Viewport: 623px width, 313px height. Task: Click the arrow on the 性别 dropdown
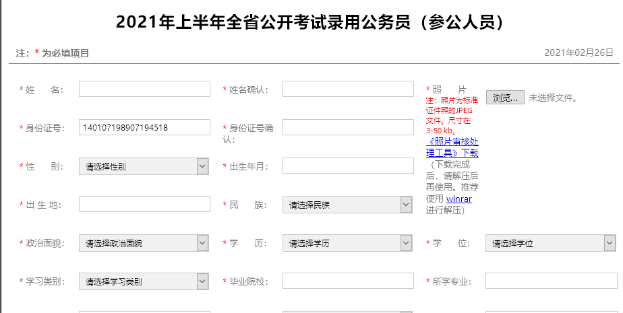[202, 166]
